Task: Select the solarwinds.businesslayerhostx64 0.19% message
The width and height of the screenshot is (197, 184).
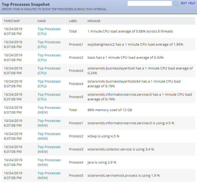Action: coord(134,84)
